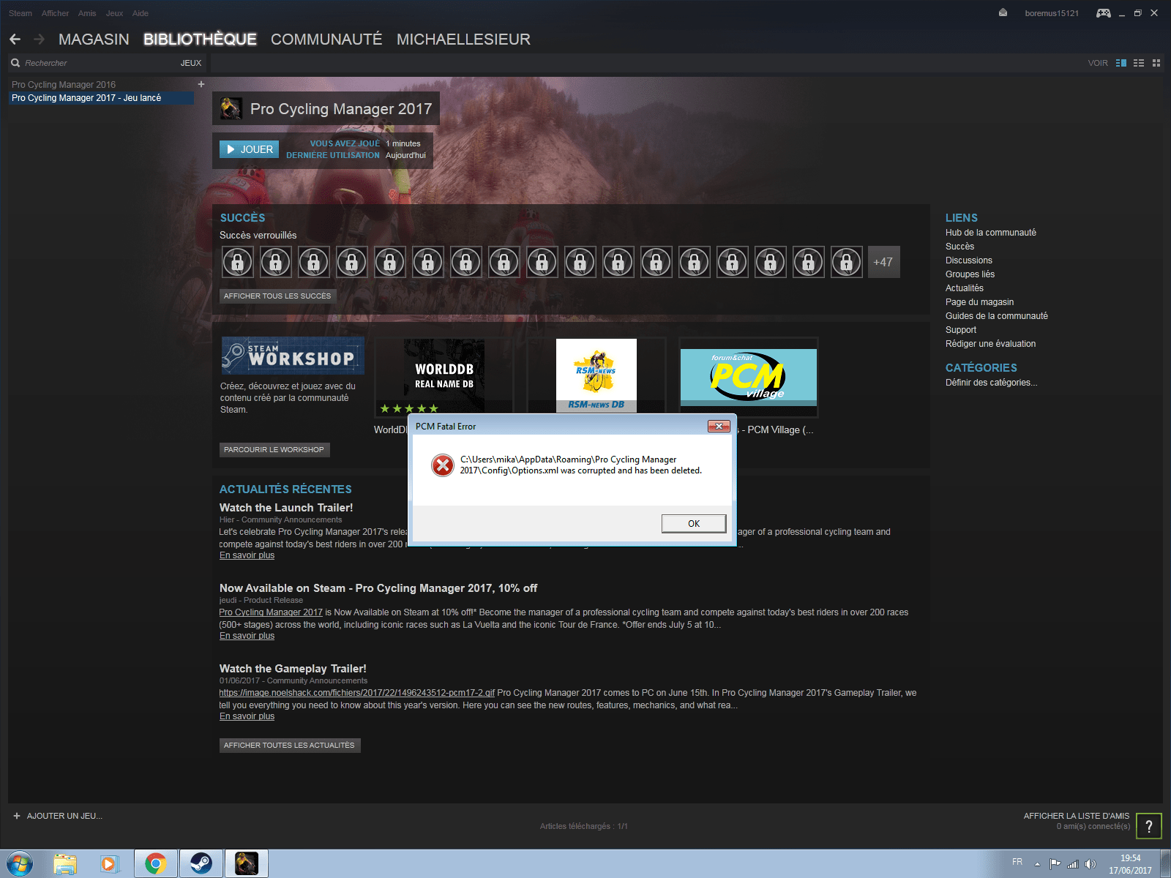Open the Jeux menu
The width and height of the screenshot is (1171, 878).
click(114, 13)
